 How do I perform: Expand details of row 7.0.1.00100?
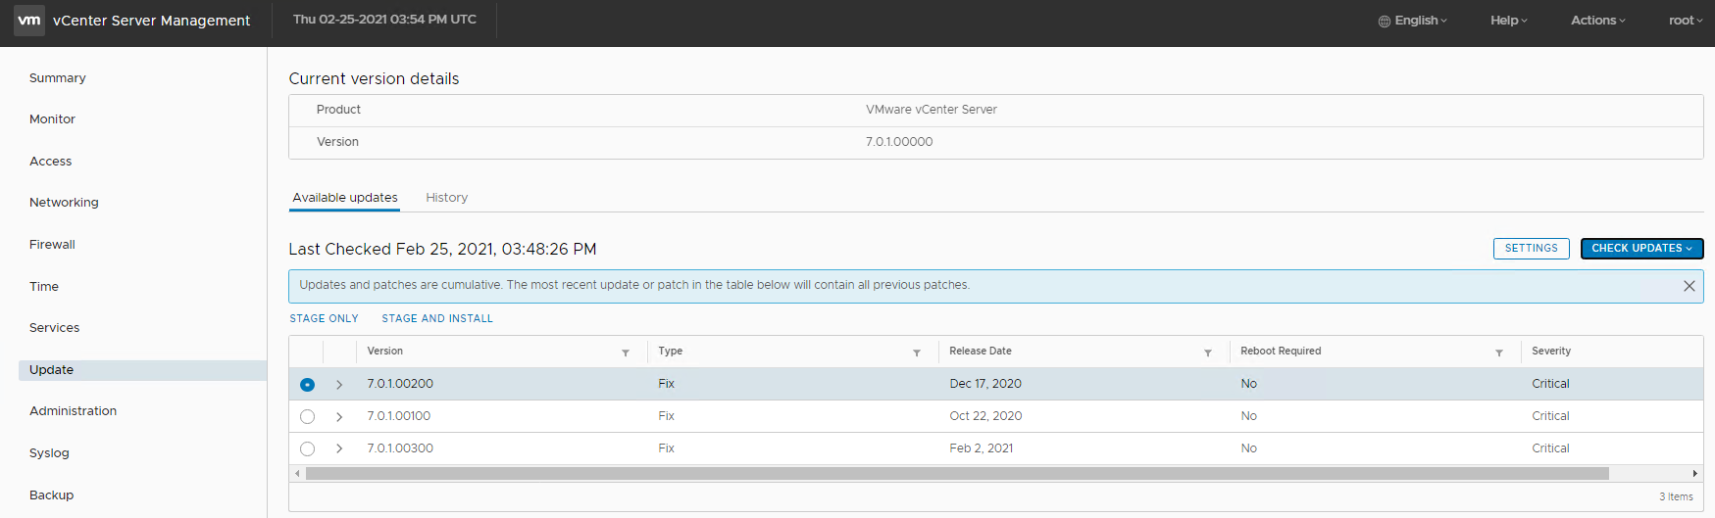pyautogui.click(x=339, y=417)
